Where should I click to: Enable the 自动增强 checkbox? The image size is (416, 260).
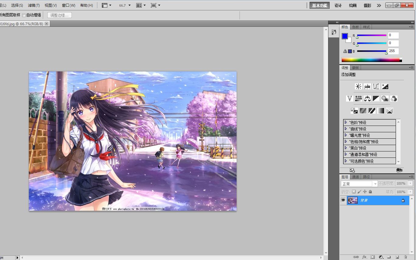[23, 15]
